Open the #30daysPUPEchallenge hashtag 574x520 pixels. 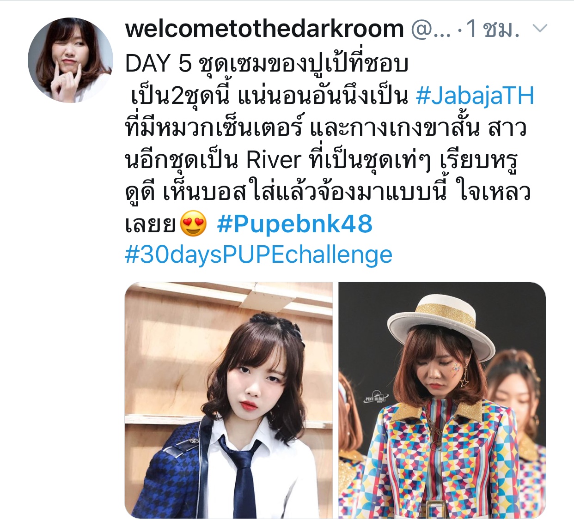click(258, 255)
